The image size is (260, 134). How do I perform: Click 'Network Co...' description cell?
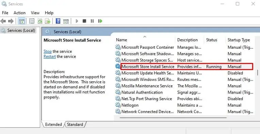(x=190, y=112)
